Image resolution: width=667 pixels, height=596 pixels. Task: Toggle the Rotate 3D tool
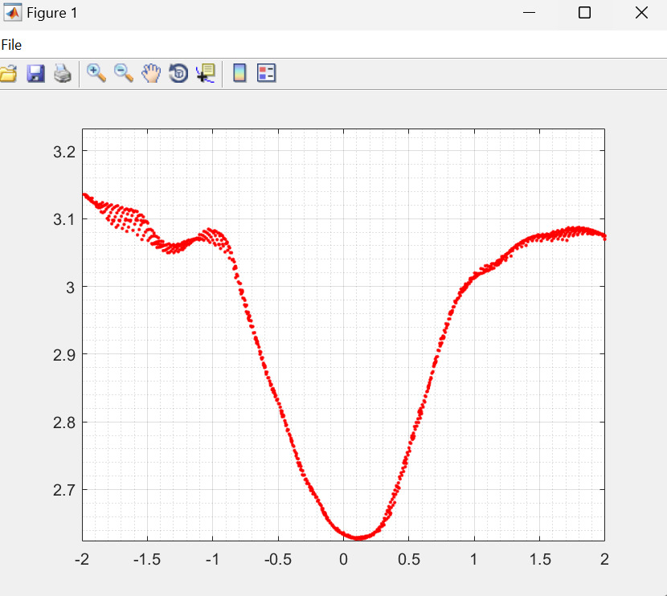tap(178, 74)
